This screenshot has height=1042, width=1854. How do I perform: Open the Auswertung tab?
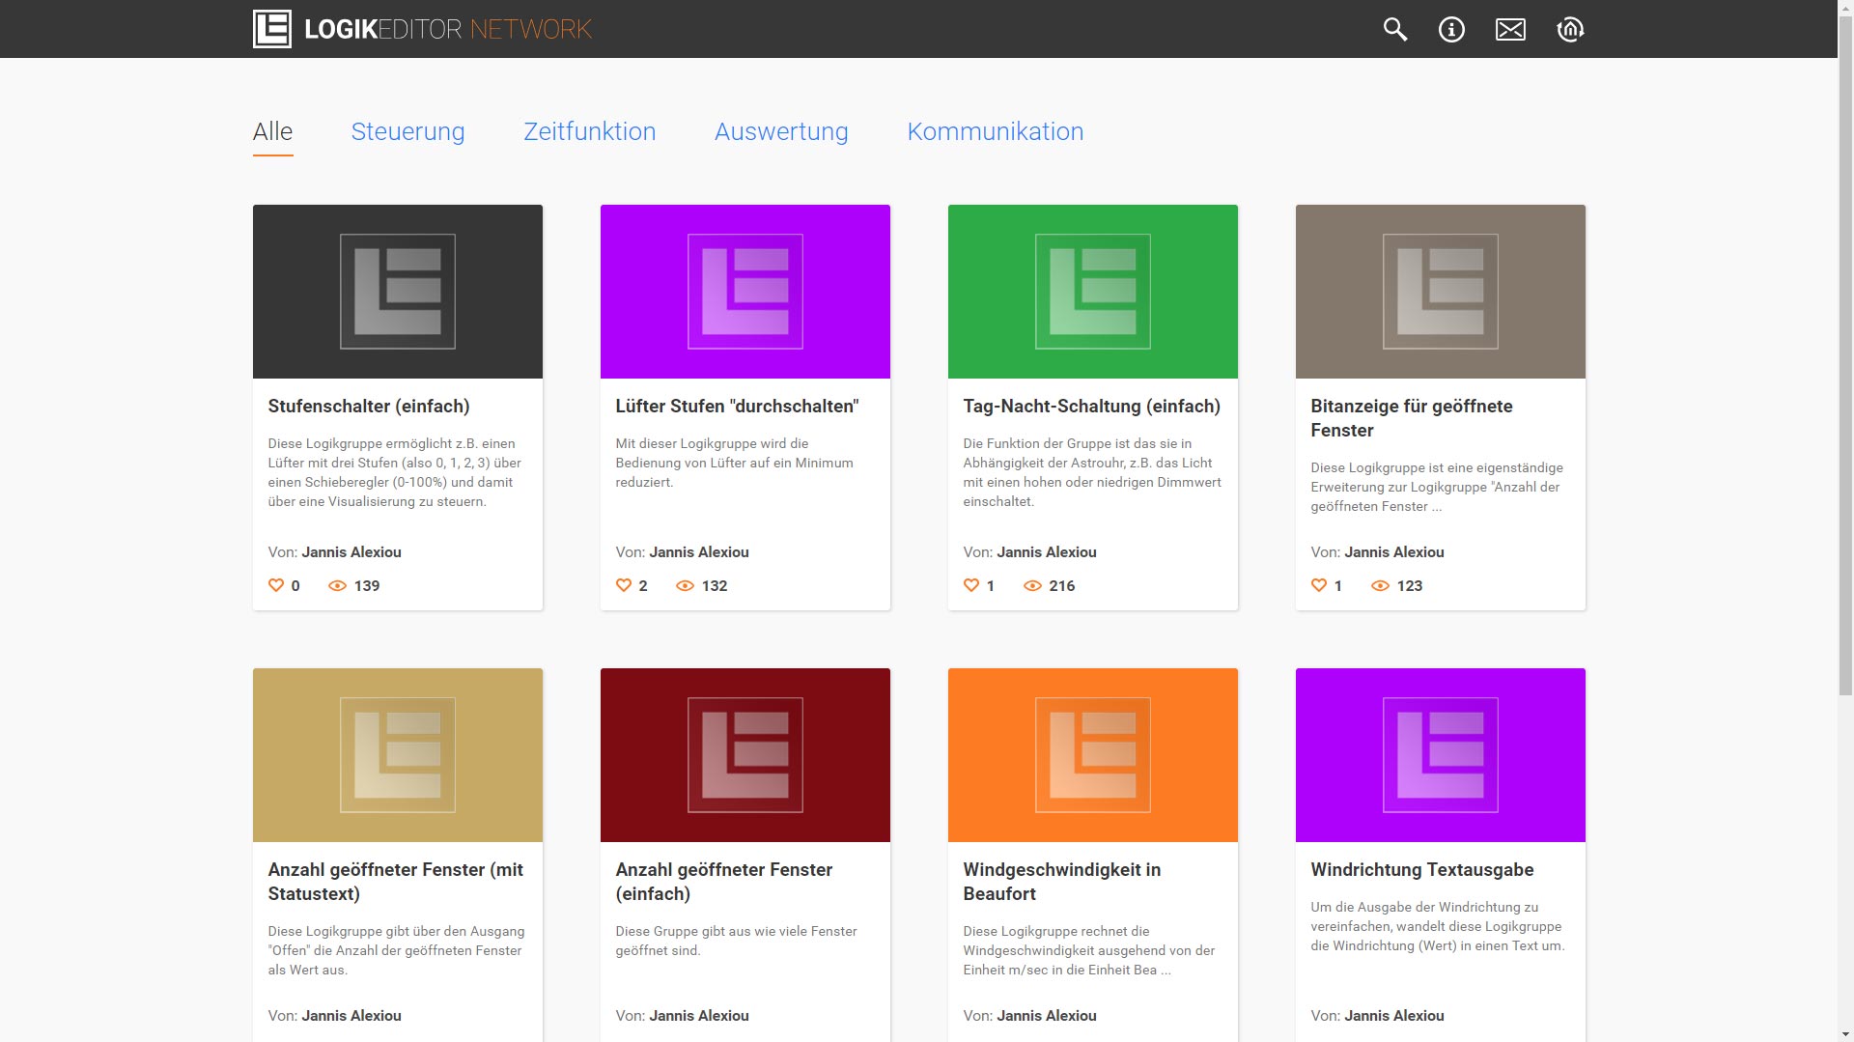coord(781,131)
